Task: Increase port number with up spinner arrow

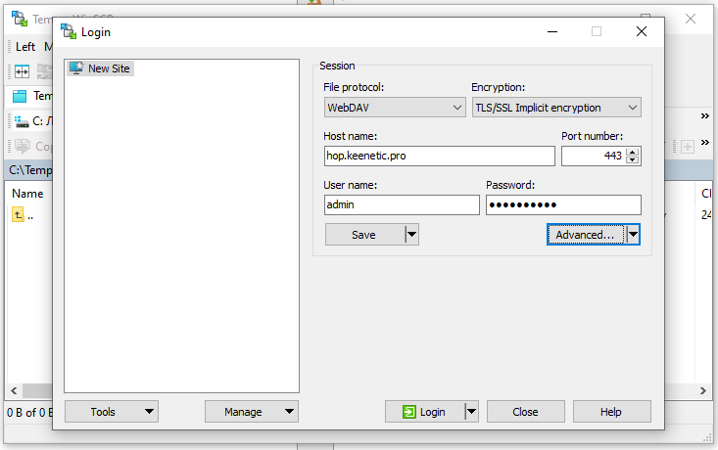Action: pos(633,152)
